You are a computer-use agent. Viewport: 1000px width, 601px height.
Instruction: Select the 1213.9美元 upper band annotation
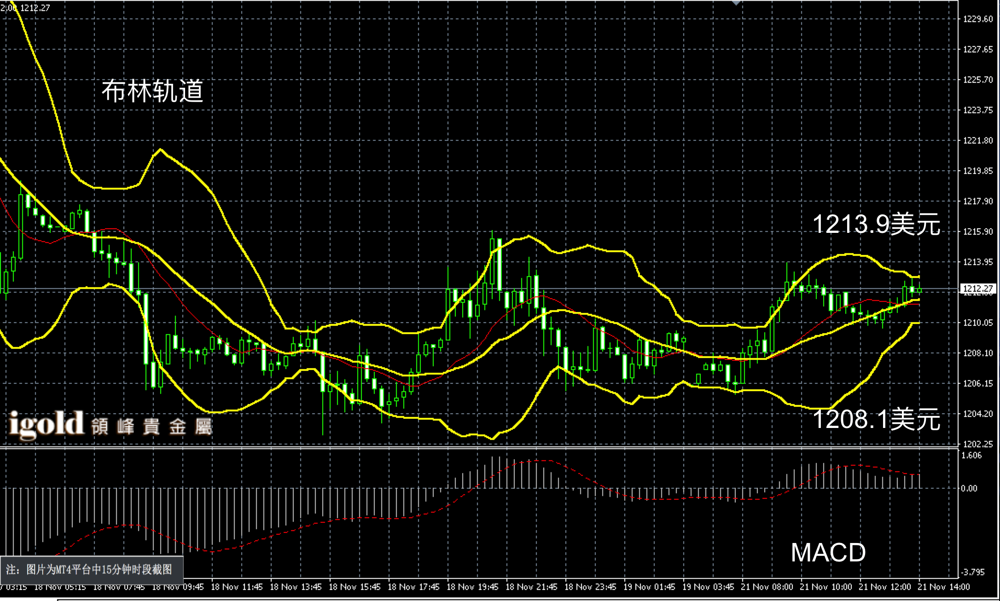(876, 224)
